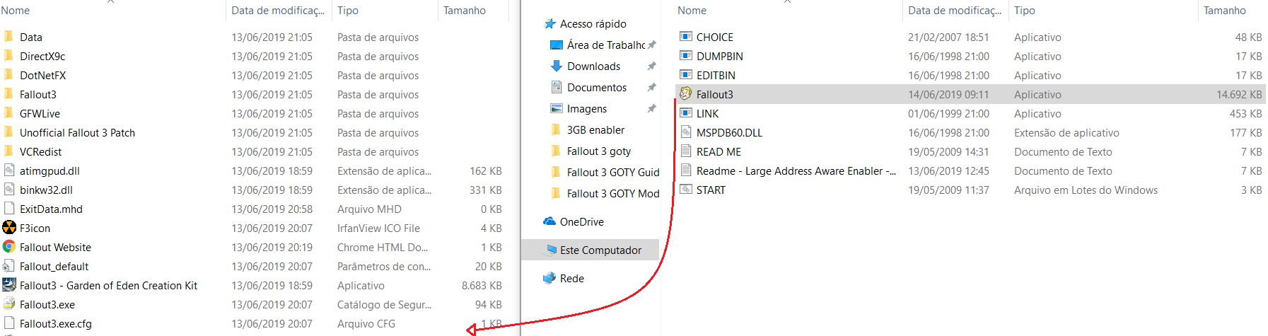Click the Unofficial Fallout 3 Patch folder icon

click(8, 132)
